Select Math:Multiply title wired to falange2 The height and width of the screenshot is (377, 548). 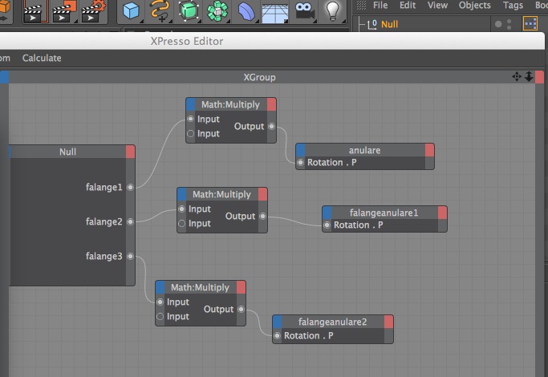(222, 194)
